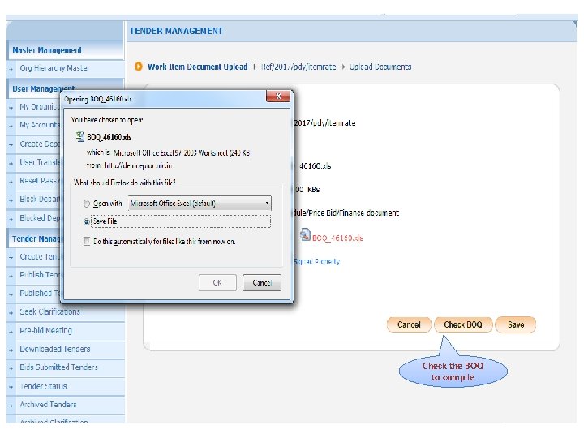
Task: Click the BOQ file icon in Upload Documents page
Action: 306,234
